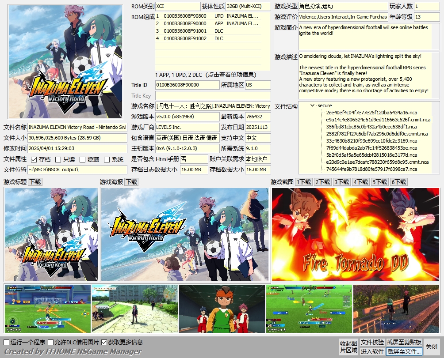Download the game poster via 游戏海报 下载
This screenshot has height=358, width=444.
131,182
